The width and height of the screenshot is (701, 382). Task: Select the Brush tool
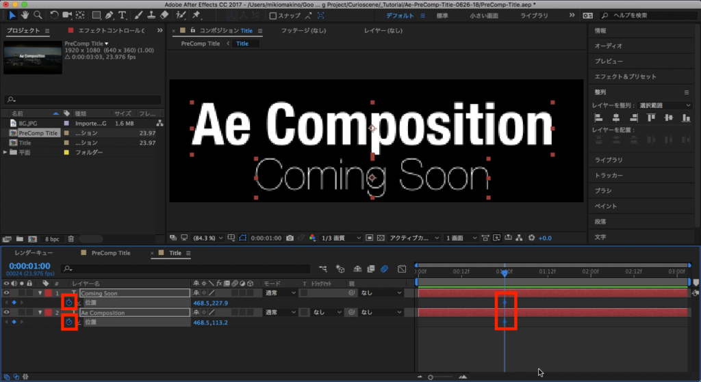[138, 15]
